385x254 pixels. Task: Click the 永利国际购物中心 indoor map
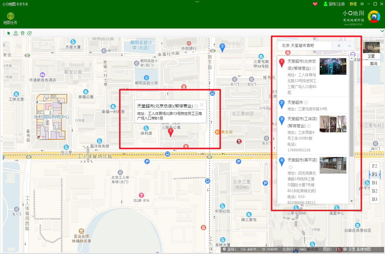coord(51,116)
